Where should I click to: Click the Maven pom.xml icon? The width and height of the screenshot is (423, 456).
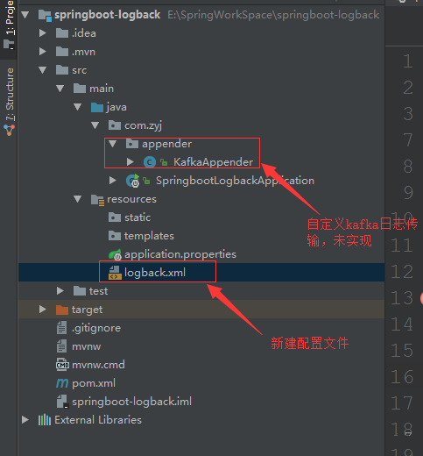coord(62,383)
